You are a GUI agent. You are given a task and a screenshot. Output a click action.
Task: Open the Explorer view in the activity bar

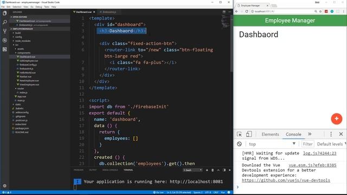click(x=5, y=13)
